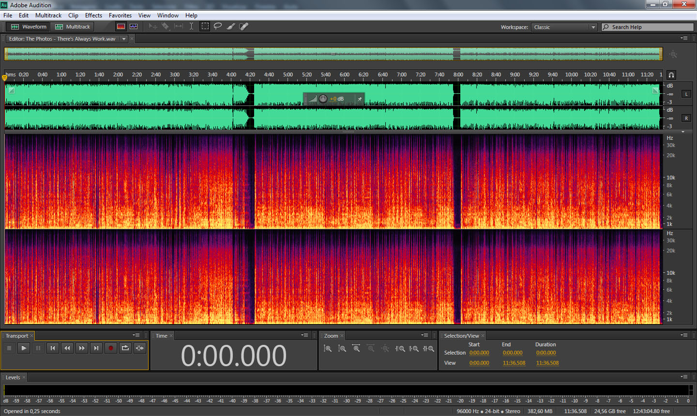Click Zoom In at Out Point icon
Viewport: 697px width, 416px height.
pos(414,348)
